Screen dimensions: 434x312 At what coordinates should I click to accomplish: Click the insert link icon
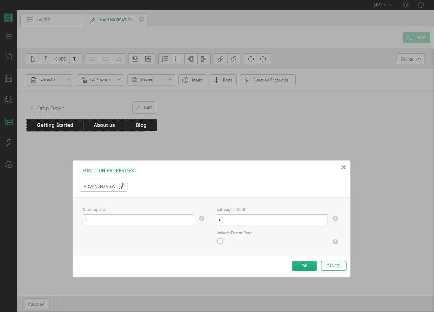point(220,59)
